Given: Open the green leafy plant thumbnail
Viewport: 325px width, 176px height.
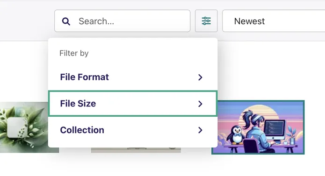Looking at the screenshot, I should point(24,127).
